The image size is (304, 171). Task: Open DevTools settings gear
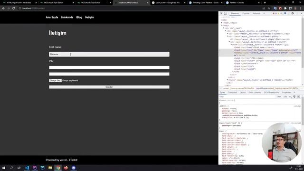(293, 13)
